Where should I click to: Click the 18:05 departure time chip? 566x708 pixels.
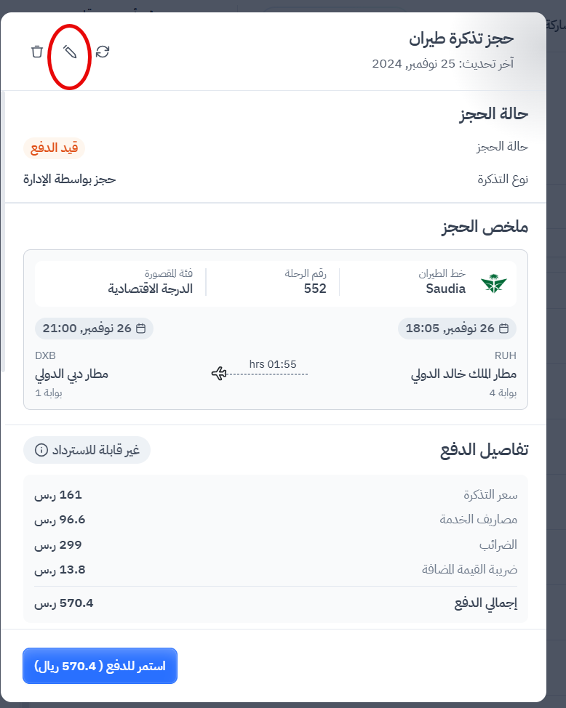[x=457, y=329]
